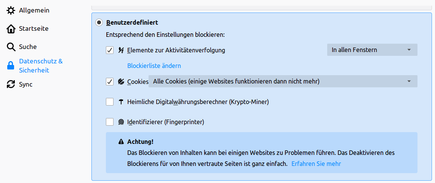
Task: Uncheck Elemente zur Aktivitätenverfolgung checkbox
Action: pyautogui.click(x=110, y=50)
